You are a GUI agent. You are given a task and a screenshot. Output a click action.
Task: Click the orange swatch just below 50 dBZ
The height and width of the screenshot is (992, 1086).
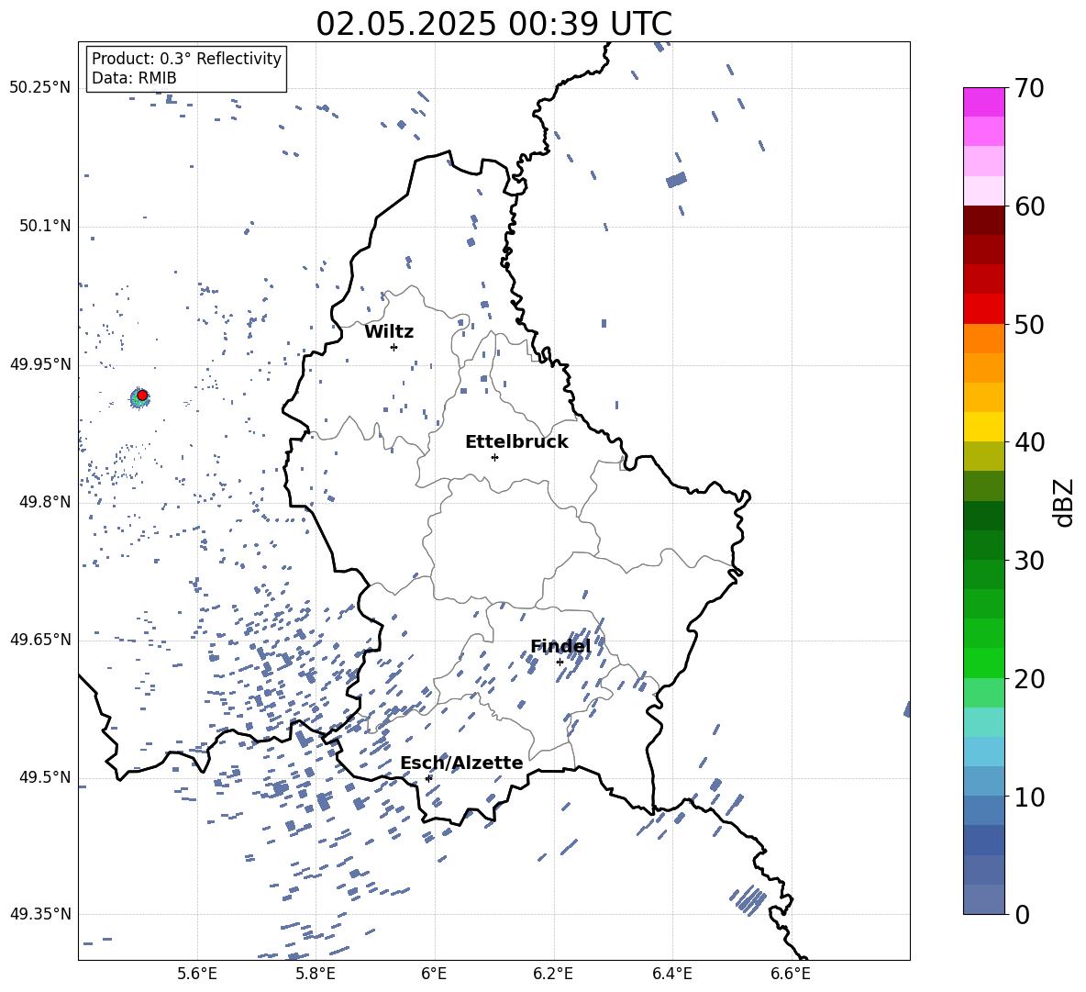[x=983, y=339]
